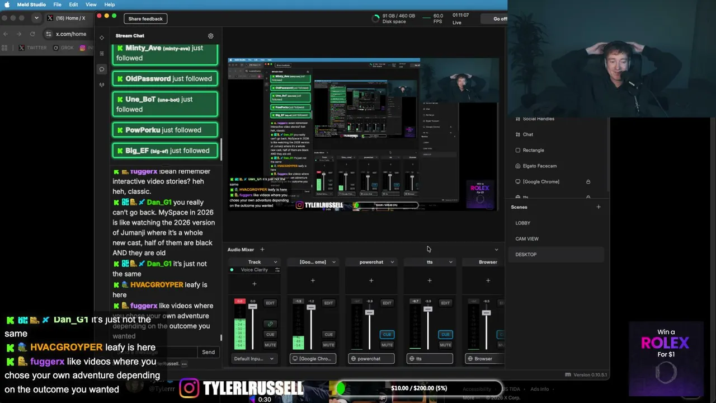Image resolution: width=716 pixels, height=403 pixels.
Task: Edit the tts channel
Action: pyautogui.click(x=445, y=303)
